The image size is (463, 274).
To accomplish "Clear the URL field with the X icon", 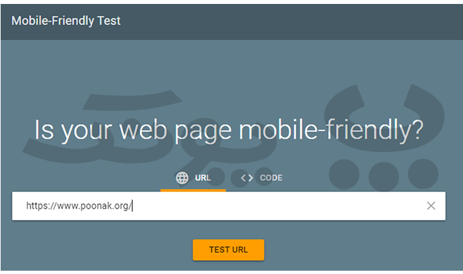I will pos(431,206).
